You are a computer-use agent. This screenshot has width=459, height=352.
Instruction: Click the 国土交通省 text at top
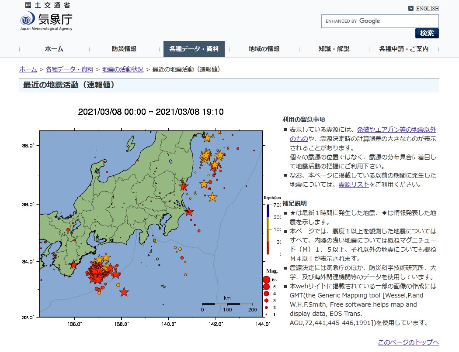coord(47,5)
